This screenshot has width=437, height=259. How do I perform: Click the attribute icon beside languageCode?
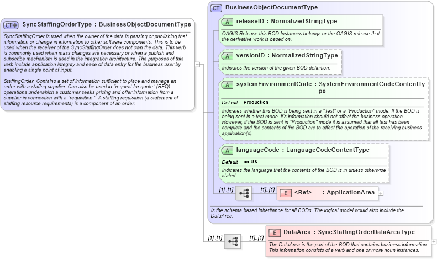(x=227, y=150)
